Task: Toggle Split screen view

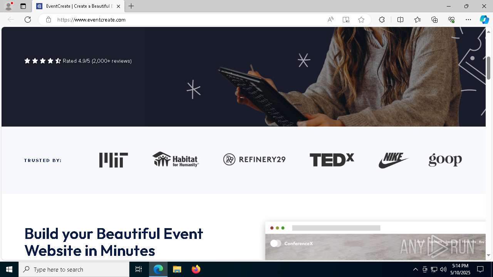Action: pyautogui.click(x=400, y=20)
